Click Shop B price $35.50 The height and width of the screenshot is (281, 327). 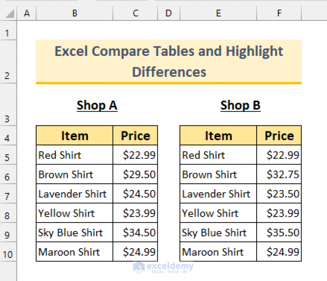(x=279, y=233)
